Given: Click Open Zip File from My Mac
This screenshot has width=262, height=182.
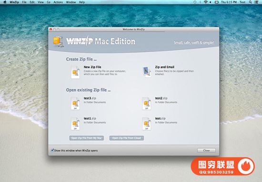Looking at the screenshot, I should 87,138.
